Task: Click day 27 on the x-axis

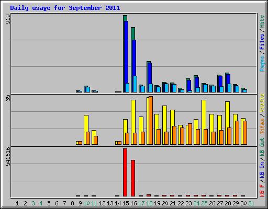Action: coord(220,203)
